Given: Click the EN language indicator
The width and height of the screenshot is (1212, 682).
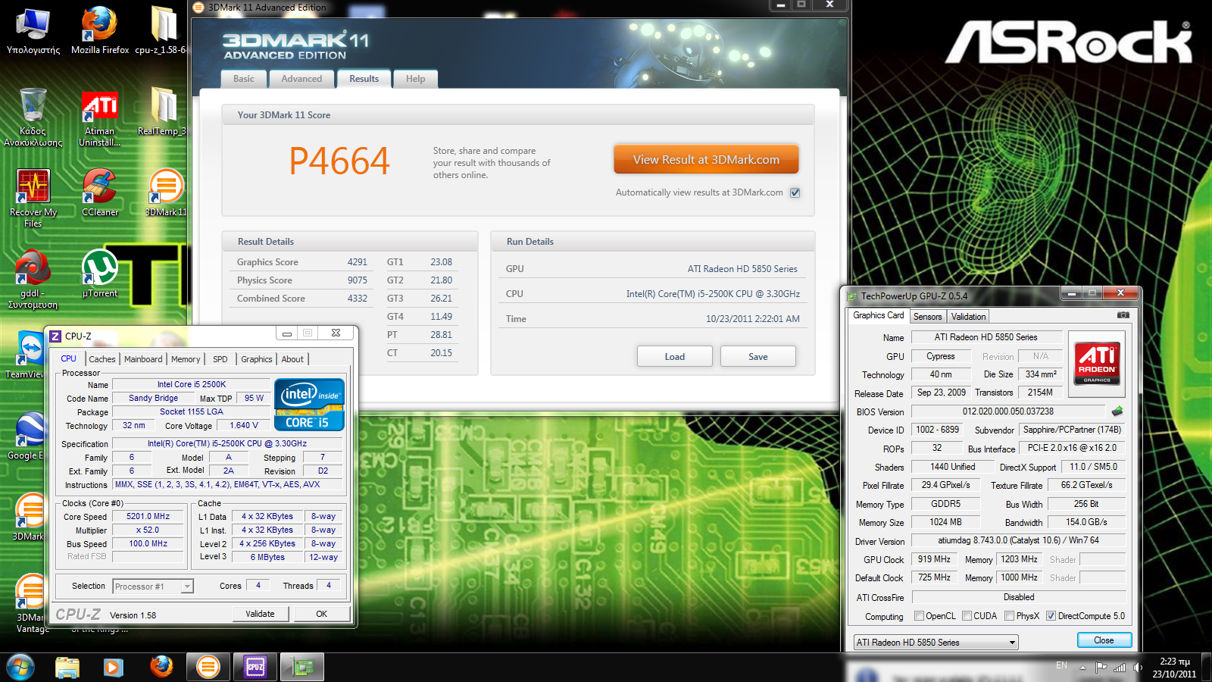Looking at the screenshot, I should tap(1061, 665).
